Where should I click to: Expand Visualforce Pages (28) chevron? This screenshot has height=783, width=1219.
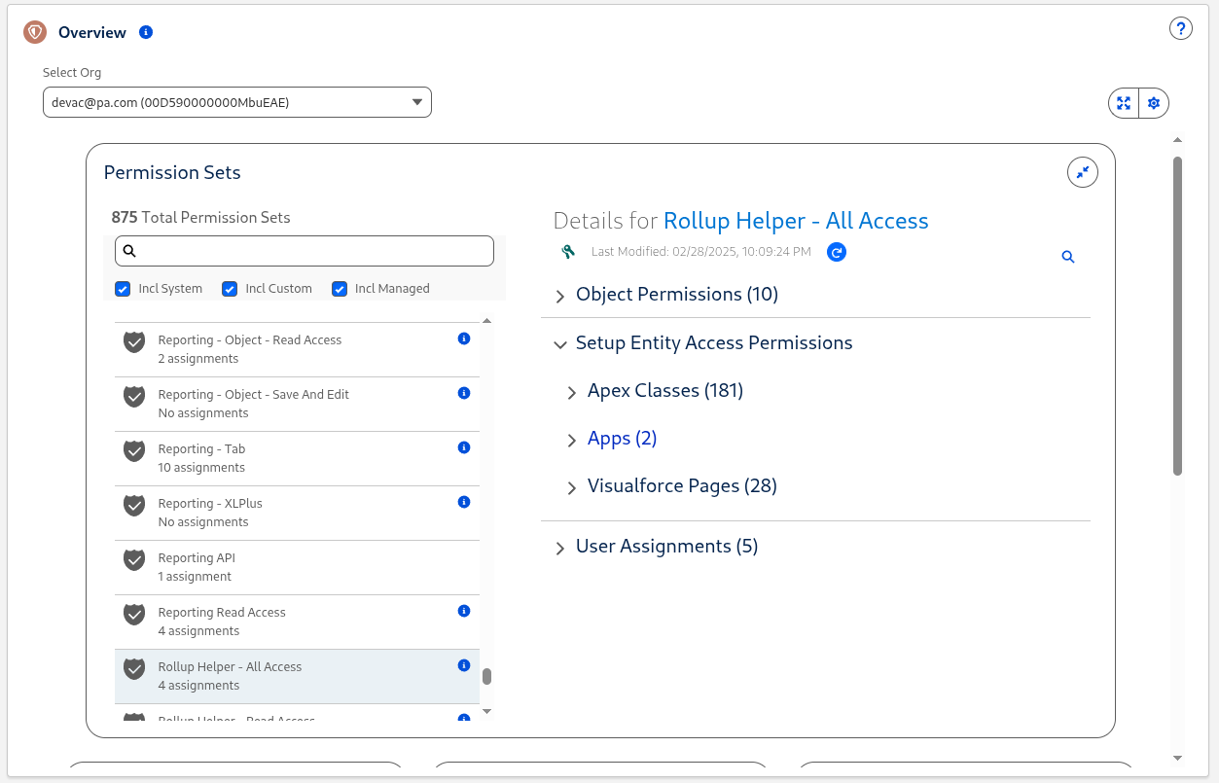tap(572, 488)
